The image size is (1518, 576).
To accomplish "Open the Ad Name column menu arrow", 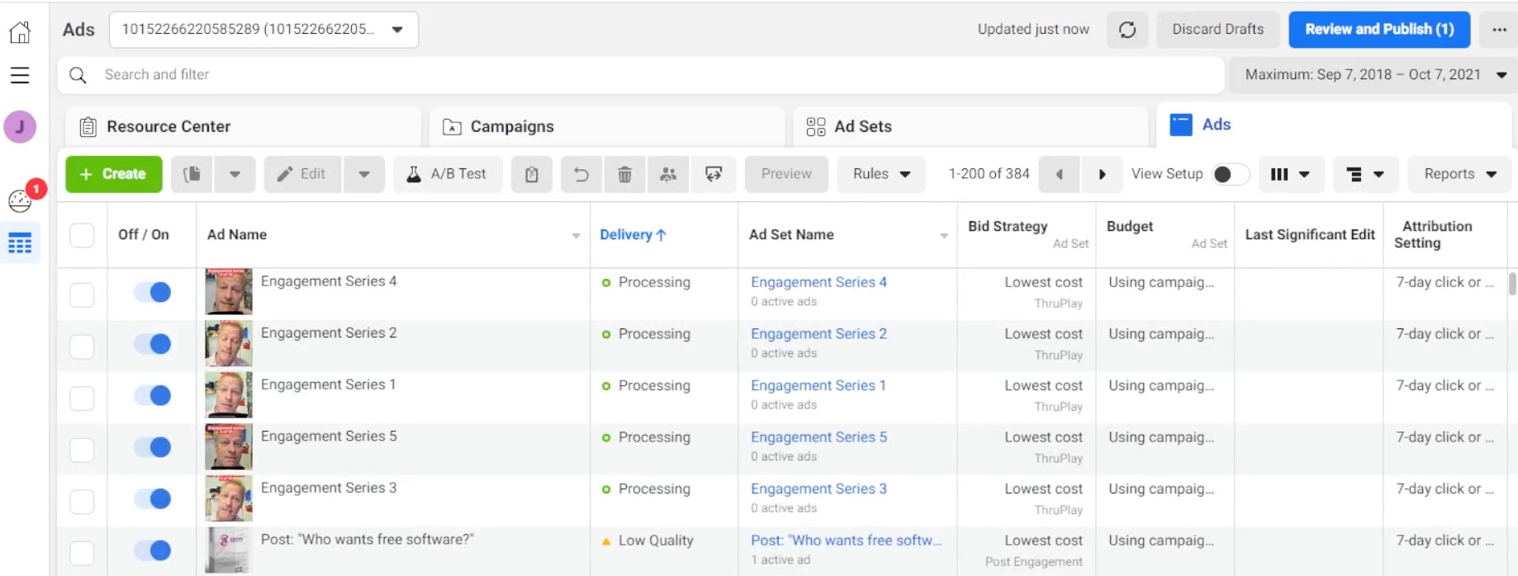I will click(576, 236).
